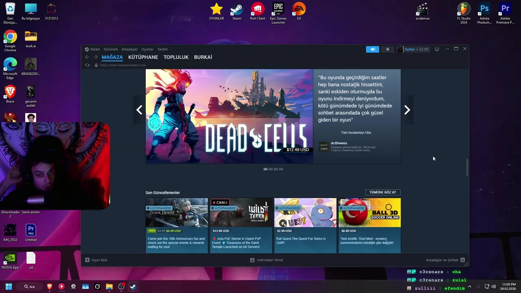The height and width of the screenshot is (293, 521).
Task: Show next featured review with right arrow
Action: tap(407, 110)
